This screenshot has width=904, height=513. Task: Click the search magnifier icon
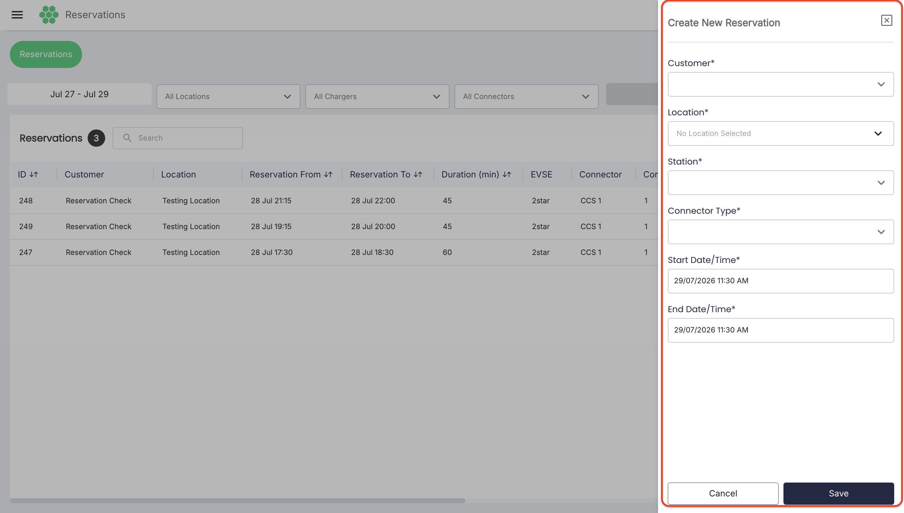click(127, 138)
